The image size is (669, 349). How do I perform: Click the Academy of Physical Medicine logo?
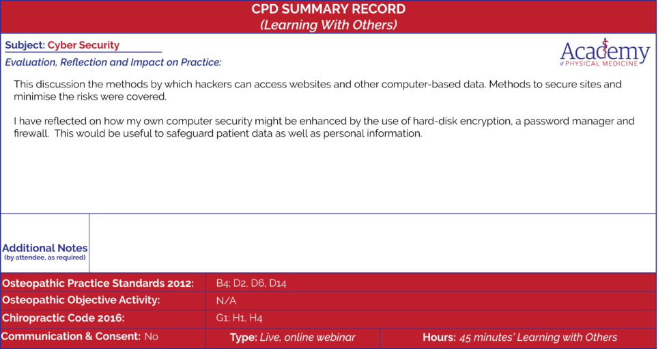pos(605,53)
